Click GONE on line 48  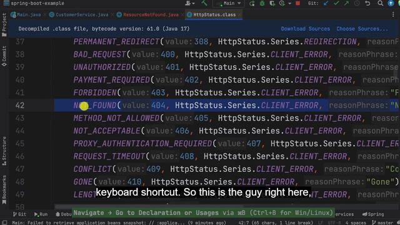83,182
